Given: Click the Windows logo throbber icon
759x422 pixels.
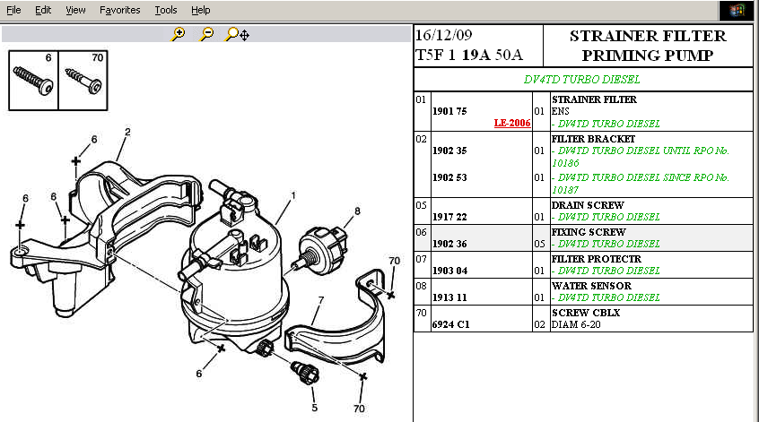Looking at the screenshot, I should point(737,10).
